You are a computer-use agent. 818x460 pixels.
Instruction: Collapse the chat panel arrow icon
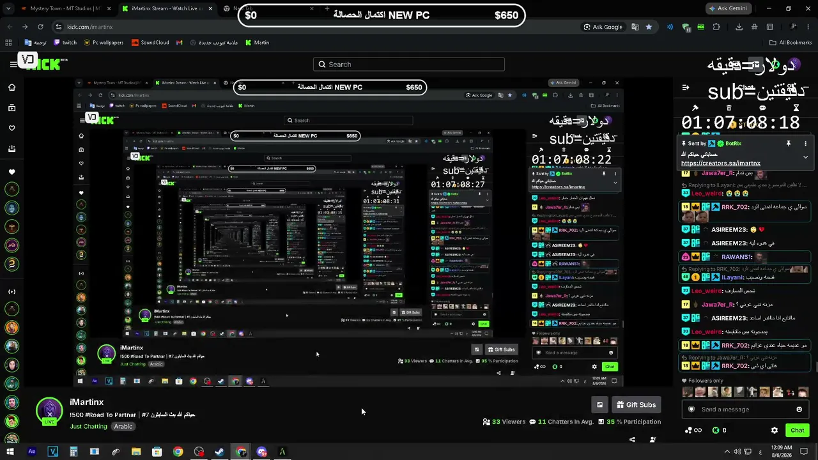(686, 88)
